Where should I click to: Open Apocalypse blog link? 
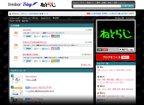point(31,77)
